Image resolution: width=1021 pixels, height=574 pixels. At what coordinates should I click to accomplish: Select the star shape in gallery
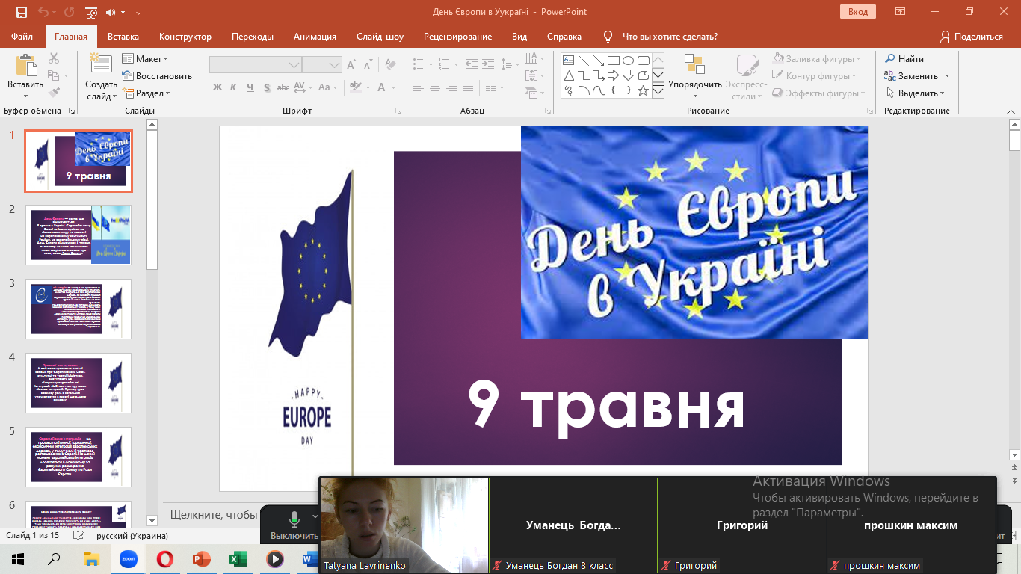[x=643, y=90]
